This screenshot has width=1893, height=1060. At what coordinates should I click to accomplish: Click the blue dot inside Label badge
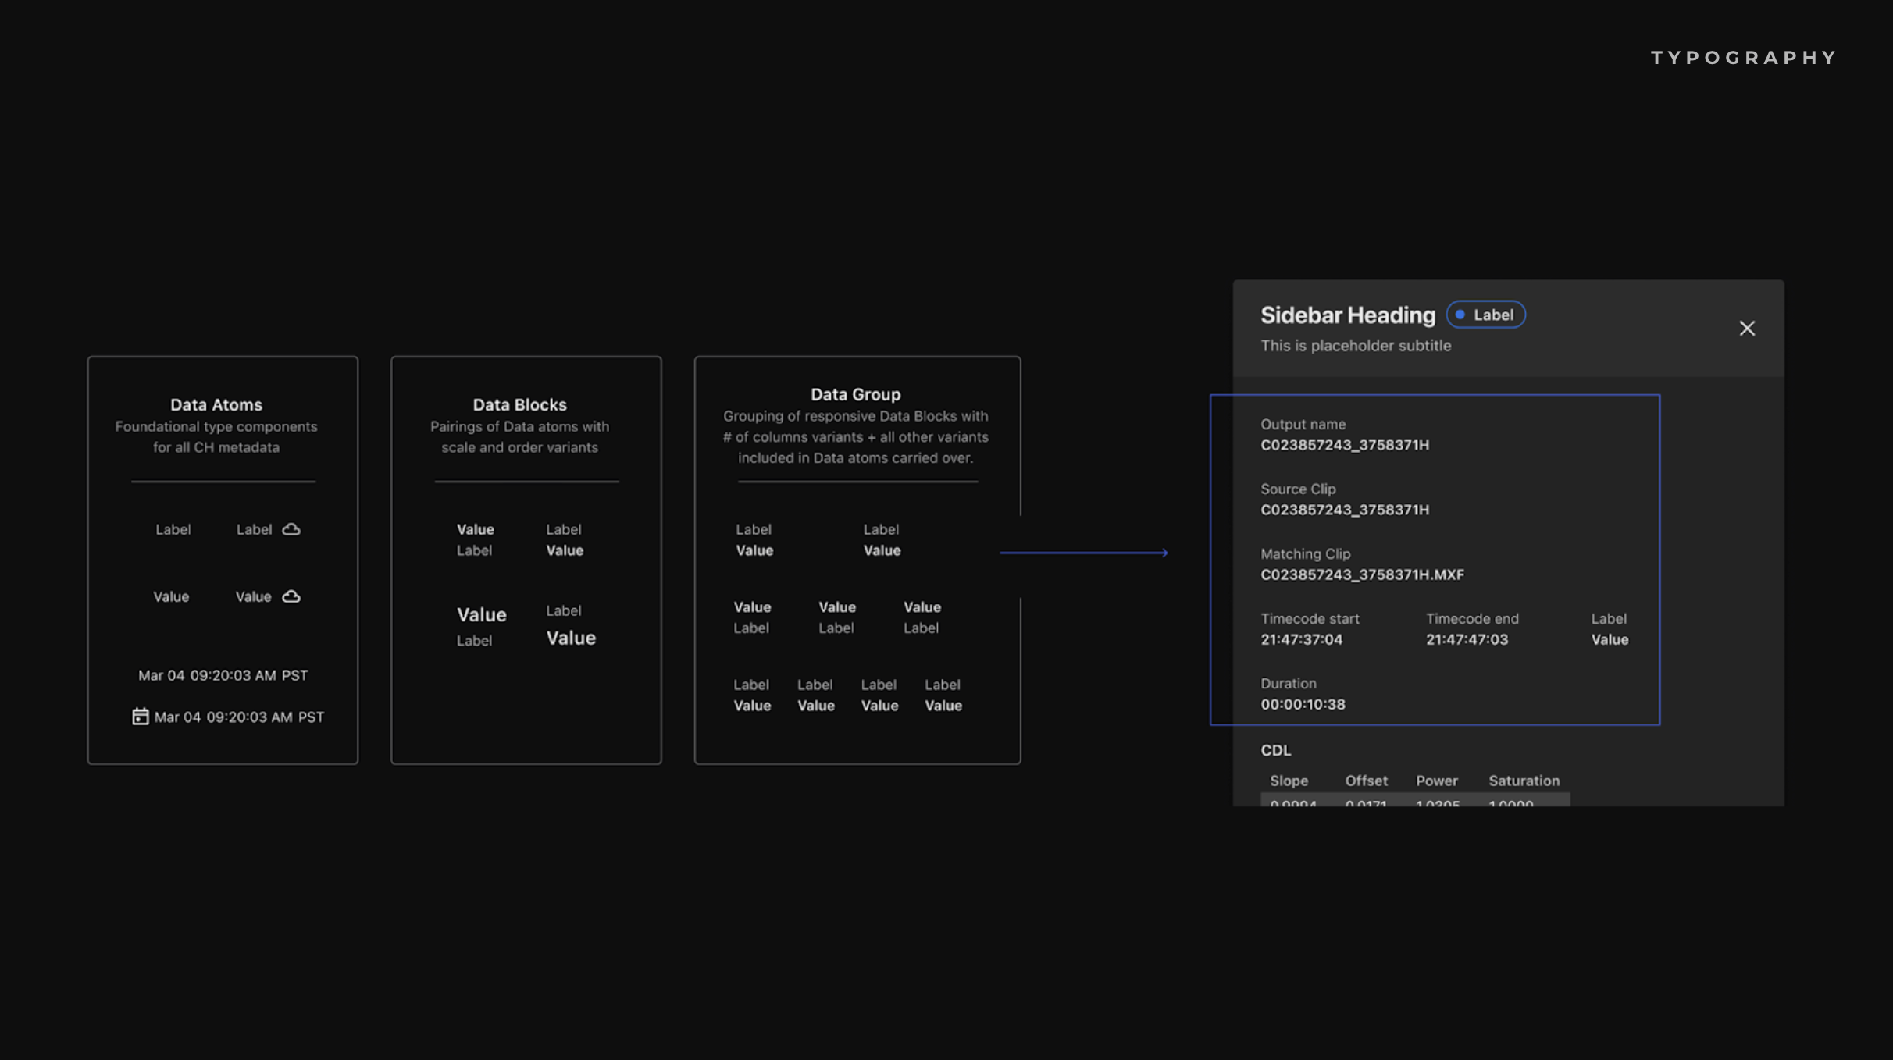pyautogui.click(x=1460, y=315)
